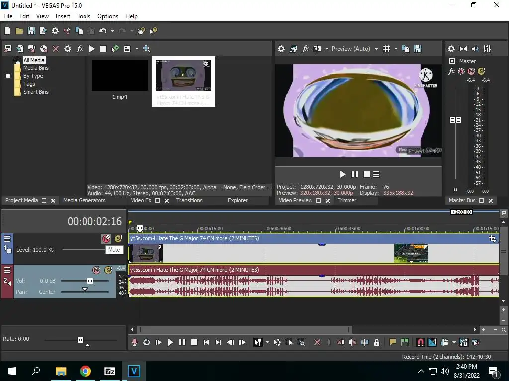
Task: Open Master Bus audio properties gear
Action: (451, 49)
